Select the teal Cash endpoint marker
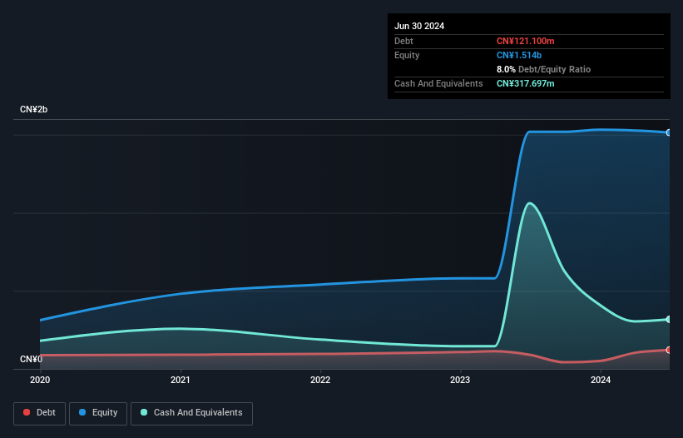Viewport: 683px width, 438px height. 669,320
